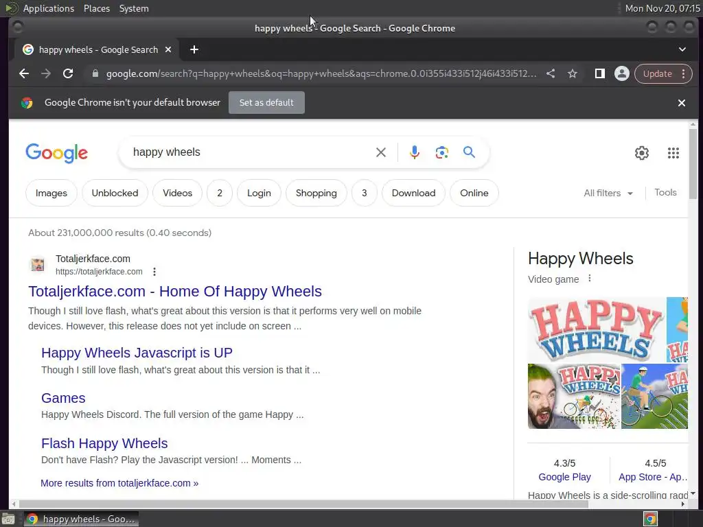Share this page via share icon
Image resolution: width=703 pixels, height=527 pixels.
tap(551, 74)
